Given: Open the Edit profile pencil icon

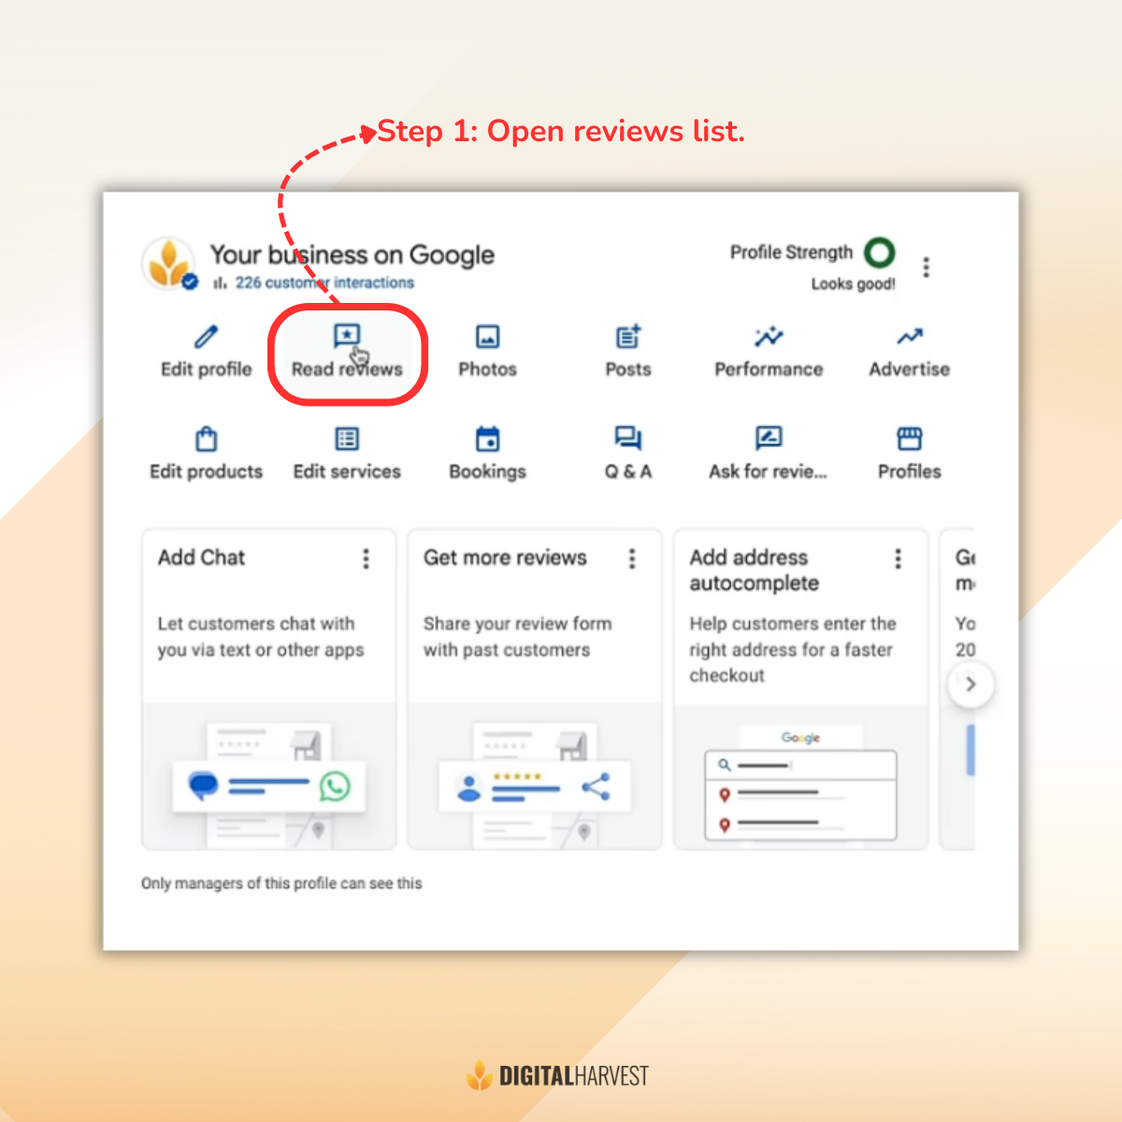Looking at the screenshot, I should click(206, 337).
